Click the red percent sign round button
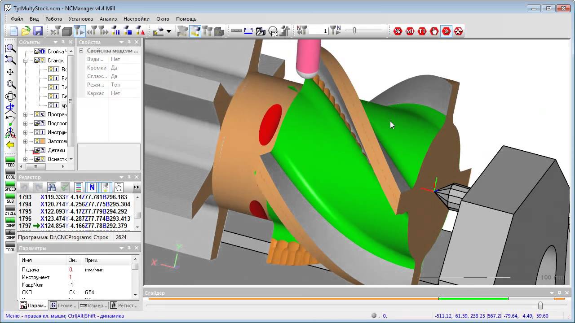Image resolution: width=575 pixels, height=323 pixels. (398, 31)
